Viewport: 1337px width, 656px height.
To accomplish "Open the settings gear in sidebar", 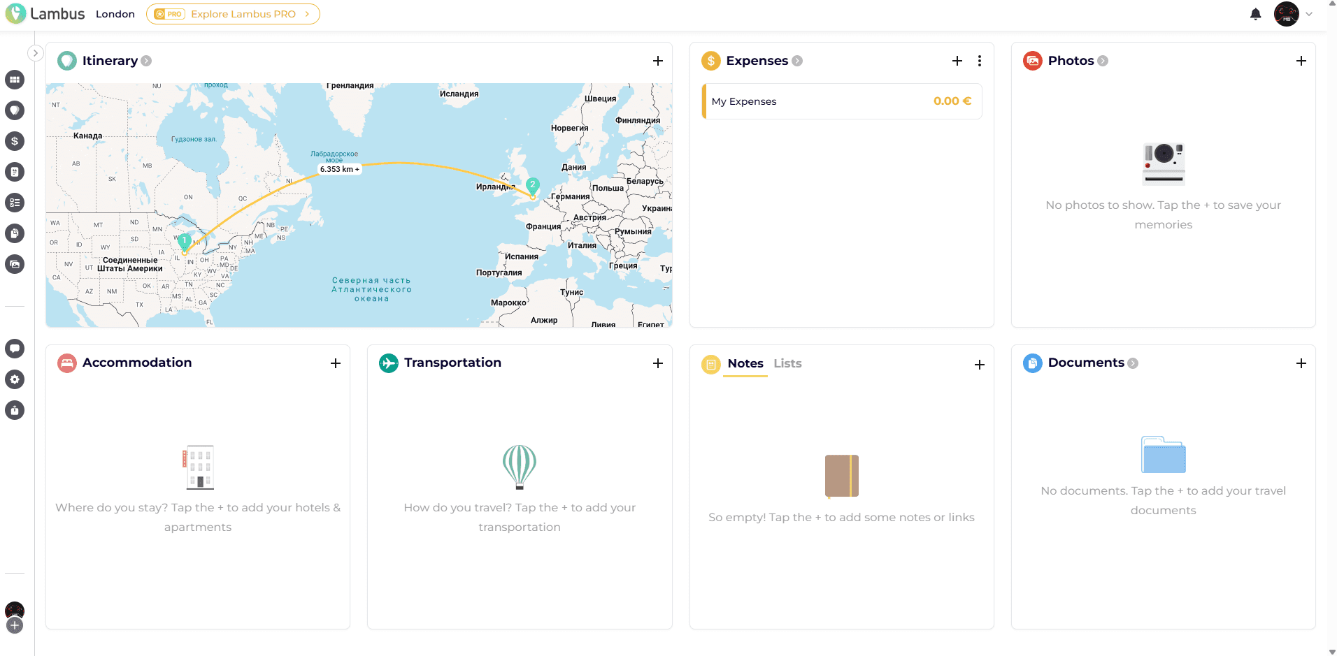I will click(15, 379).
